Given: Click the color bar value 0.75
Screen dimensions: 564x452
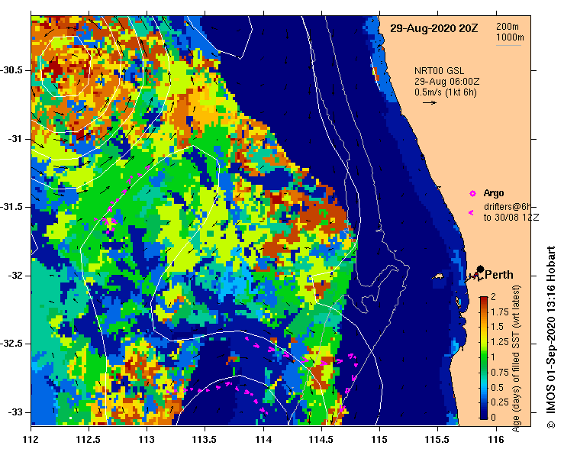Looking at the screenshot, I should coord(500,373).
